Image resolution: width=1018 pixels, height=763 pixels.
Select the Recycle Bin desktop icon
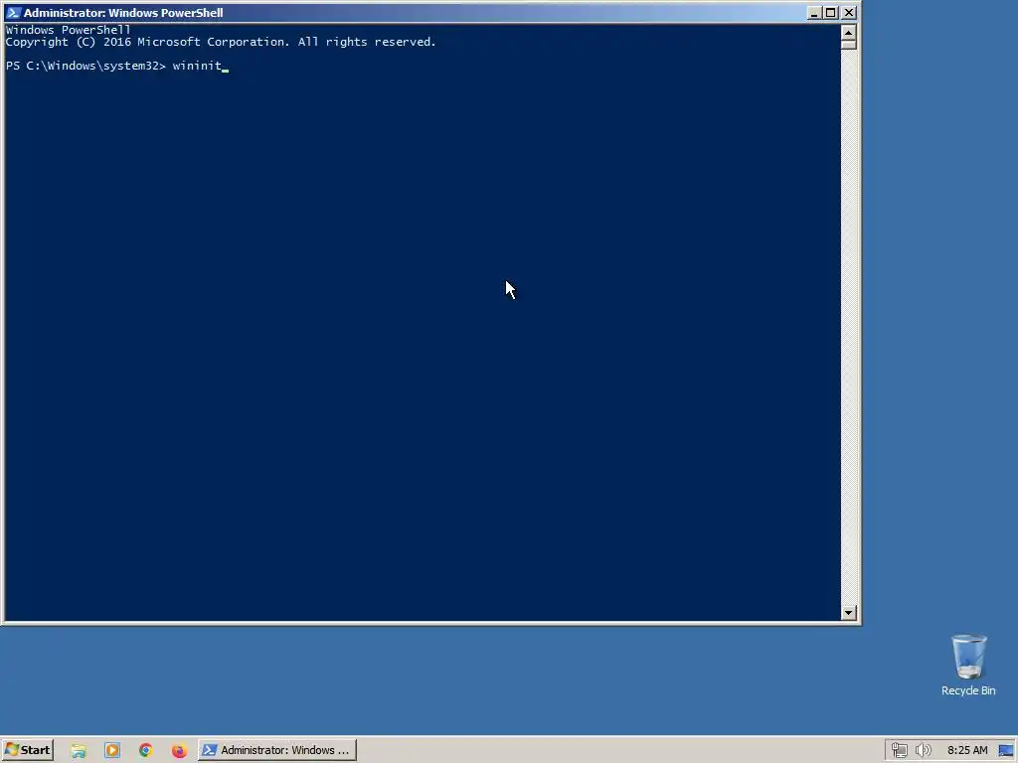(968, 665)
